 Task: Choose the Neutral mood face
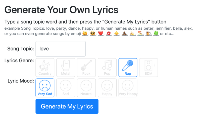[86, 88]
